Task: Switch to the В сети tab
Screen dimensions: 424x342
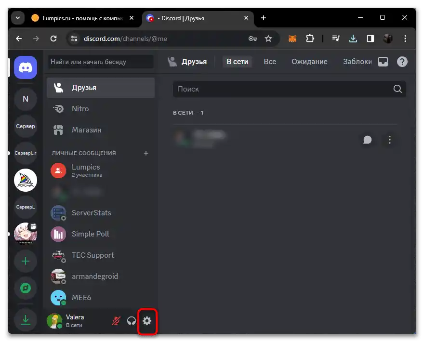Action: pyautogui.click(x=237, y=62)
